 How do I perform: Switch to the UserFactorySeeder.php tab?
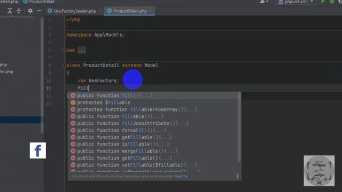click(75, 11)
